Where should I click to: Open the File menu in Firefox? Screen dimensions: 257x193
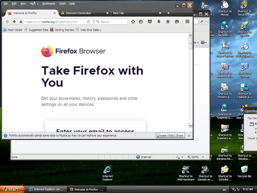[x=6, y=4]
